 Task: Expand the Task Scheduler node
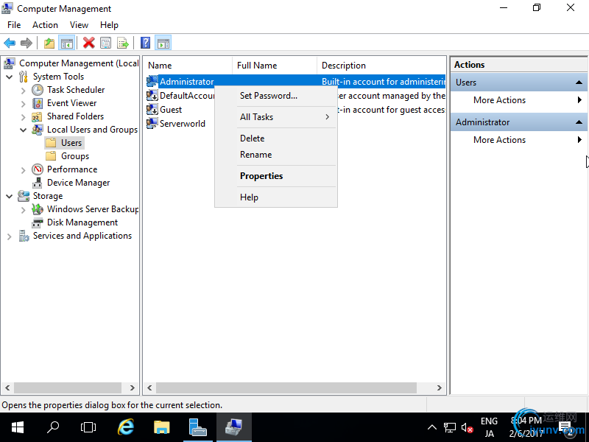(x=24, y=91)
